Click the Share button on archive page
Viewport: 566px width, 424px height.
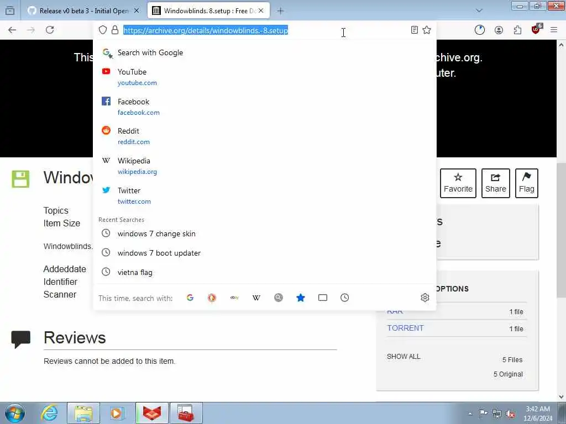(496, 183)
